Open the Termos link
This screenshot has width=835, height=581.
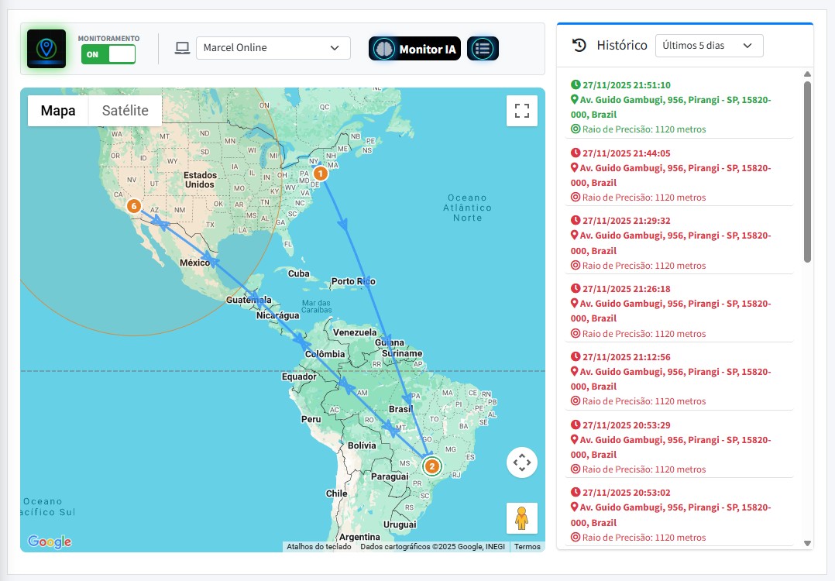[x=527, y=546]
